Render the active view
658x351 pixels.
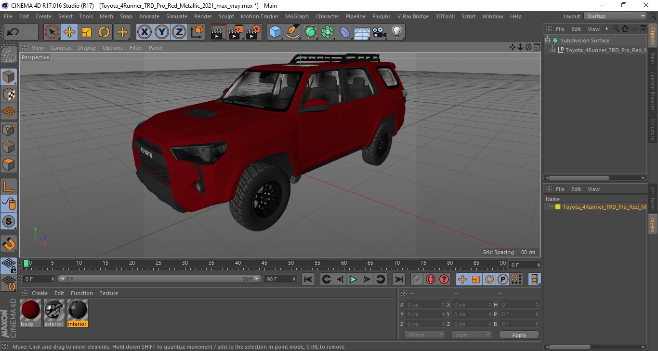pos(218,32)
